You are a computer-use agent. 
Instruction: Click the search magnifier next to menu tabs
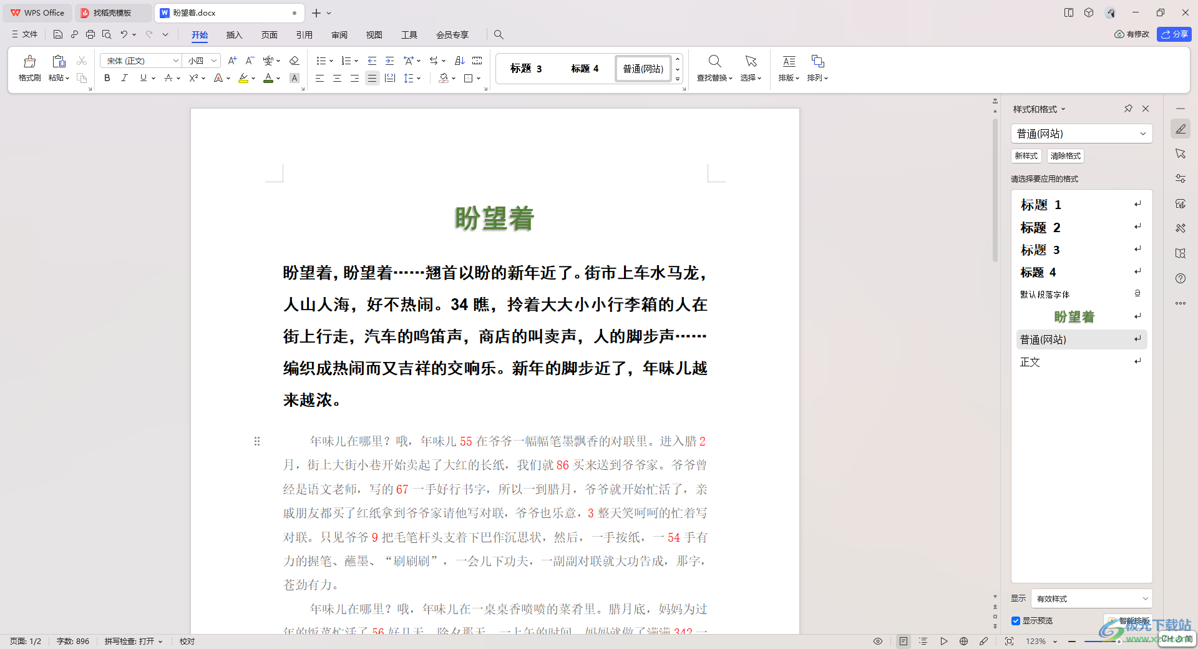click(499, 34)
